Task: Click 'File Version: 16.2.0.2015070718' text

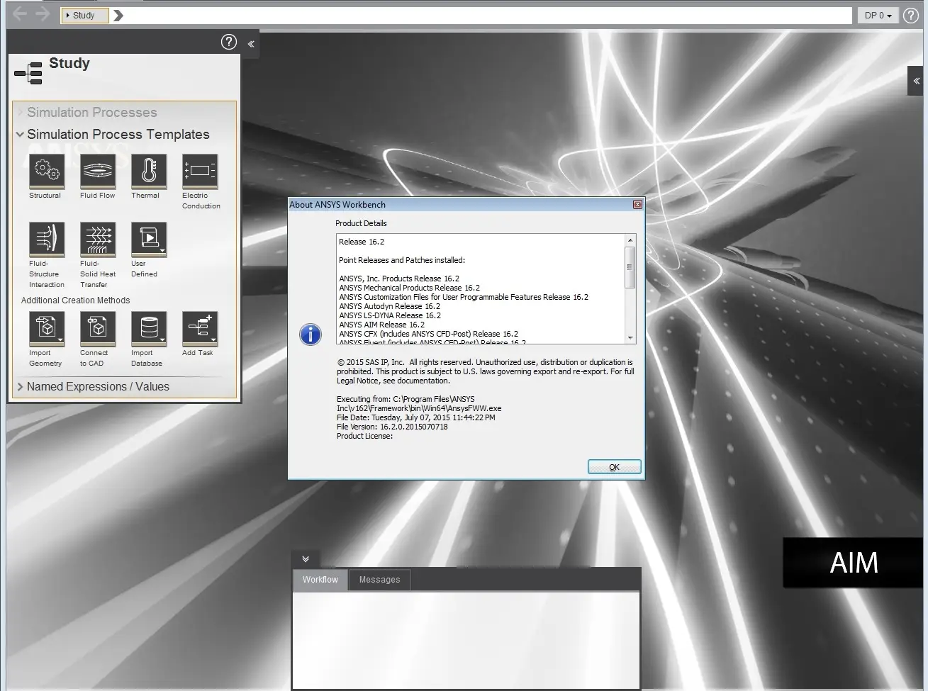Action: [x=392, y=427]
